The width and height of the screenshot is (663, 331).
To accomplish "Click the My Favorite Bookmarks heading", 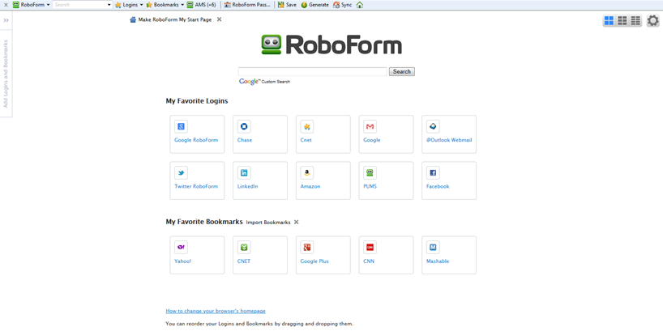I will pos(204,222).
